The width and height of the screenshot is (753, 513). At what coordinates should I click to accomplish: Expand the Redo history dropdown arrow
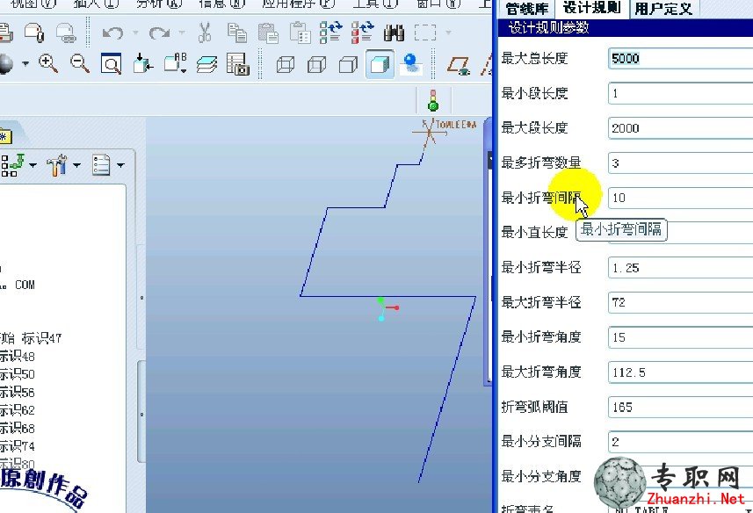[182, 33]
